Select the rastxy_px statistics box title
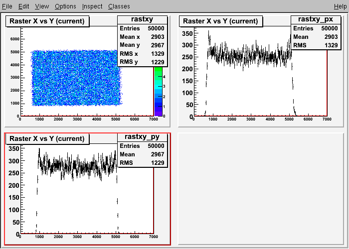349x249 pixels. 316,19
